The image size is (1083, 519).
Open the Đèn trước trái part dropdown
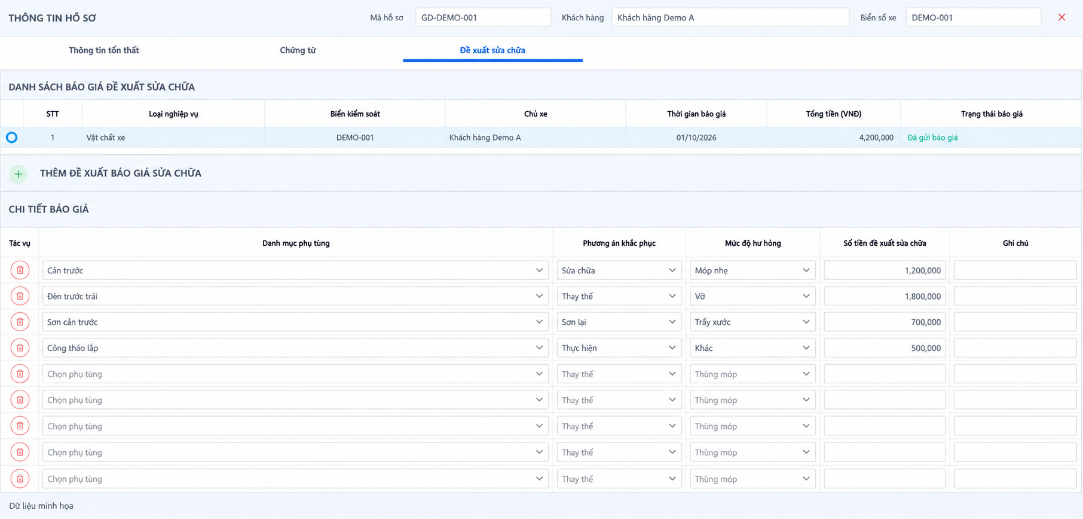coord(295,296)
